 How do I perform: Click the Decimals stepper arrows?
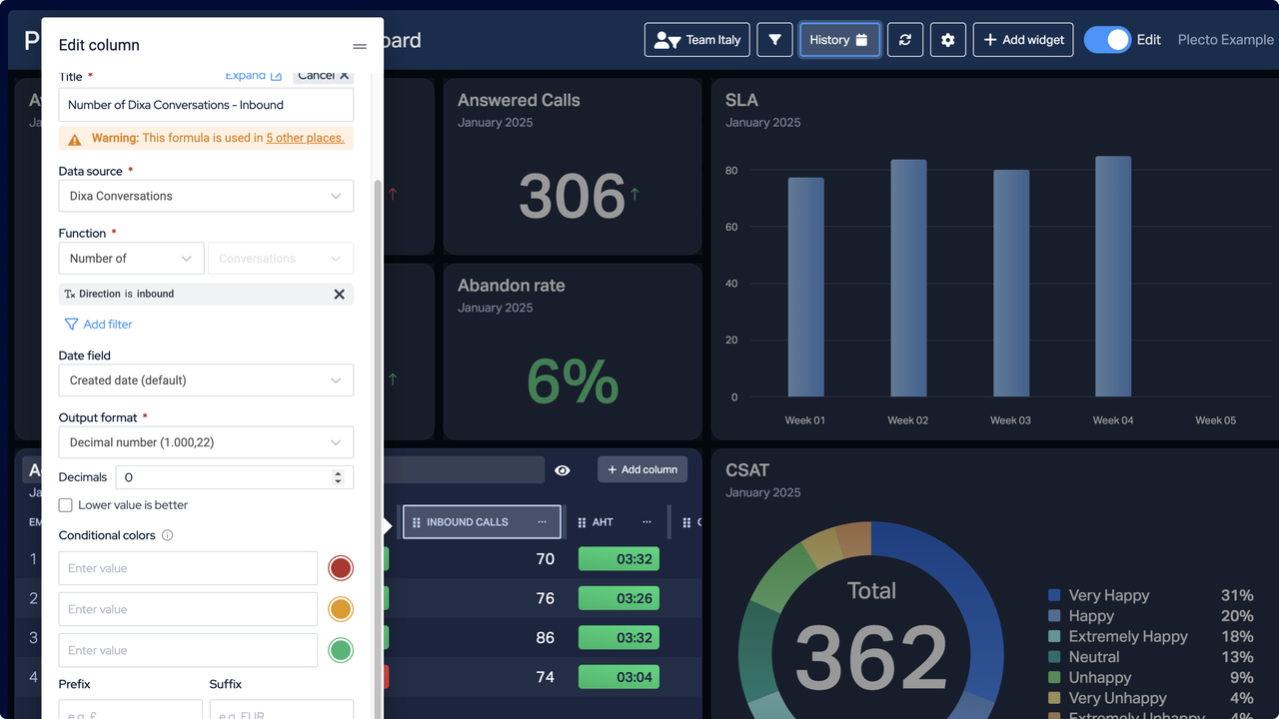click(x=338, y=478)
